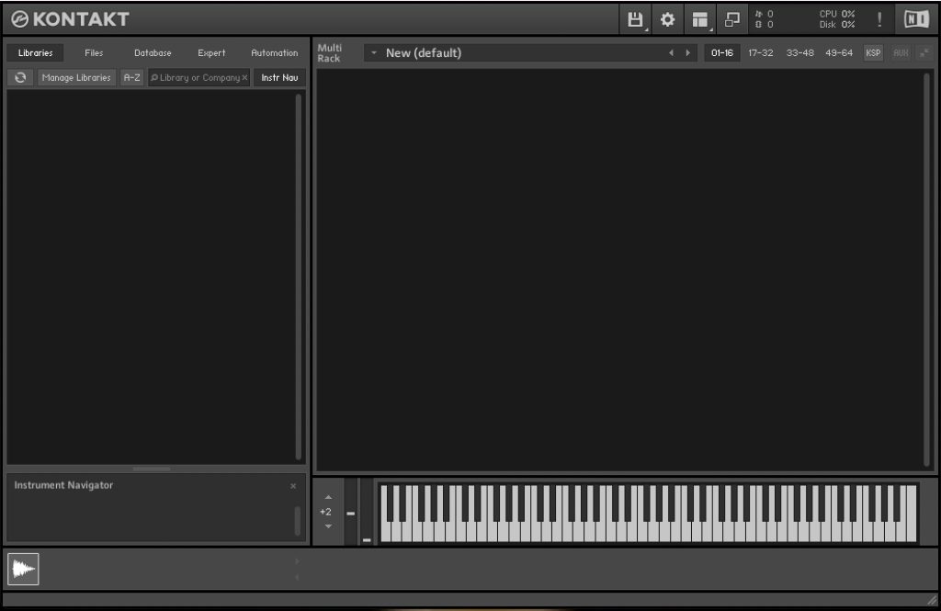Toggle minimize all instrument headers
The width and height of the screenshot is (941, 611).
(924, 52)
